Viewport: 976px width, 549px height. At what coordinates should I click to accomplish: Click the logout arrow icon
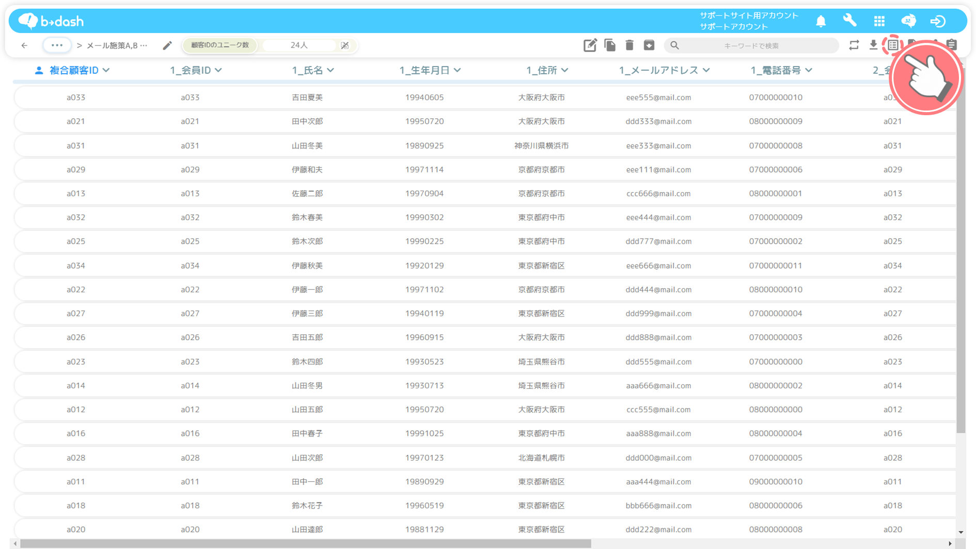(x=938, y=21)
